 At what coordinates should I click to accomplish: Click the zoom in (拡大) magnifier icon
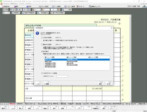pos(11,10)
